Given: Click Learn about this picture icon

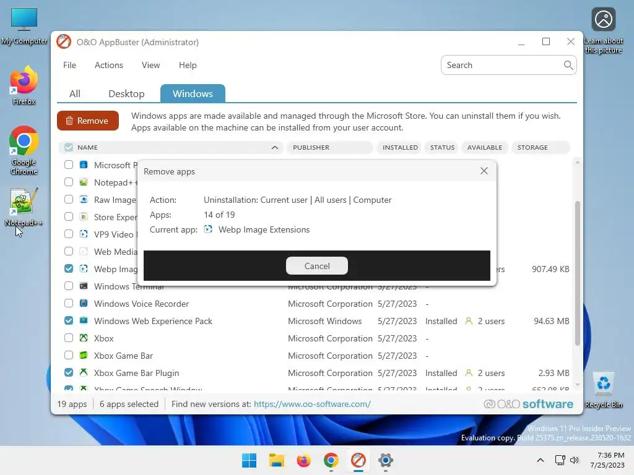Looking at the screenshot, I should coord(603,31).
